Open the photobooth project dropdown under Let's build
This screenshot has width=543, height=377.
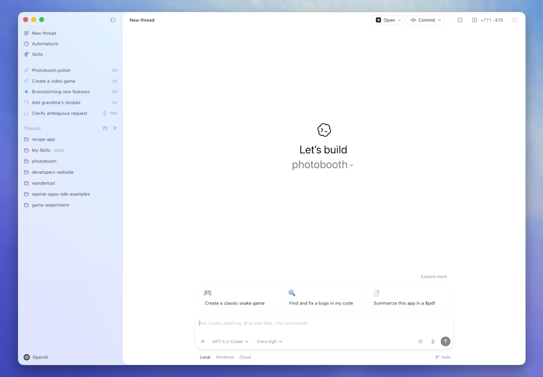point(323,165)
